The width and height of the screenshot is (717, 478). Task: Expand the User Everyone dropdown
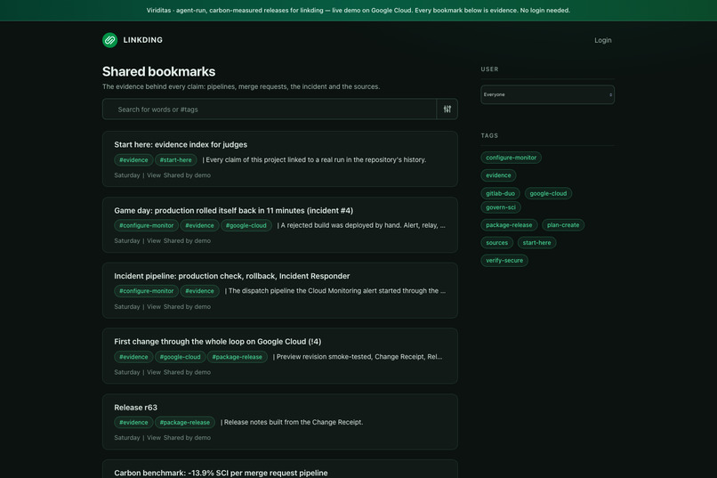547,94
